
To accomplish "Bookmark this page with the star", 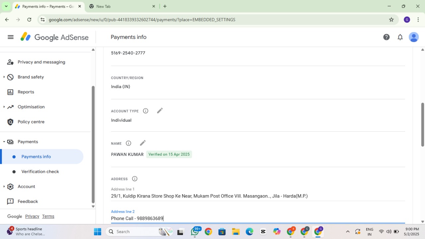I will [391, 20].
